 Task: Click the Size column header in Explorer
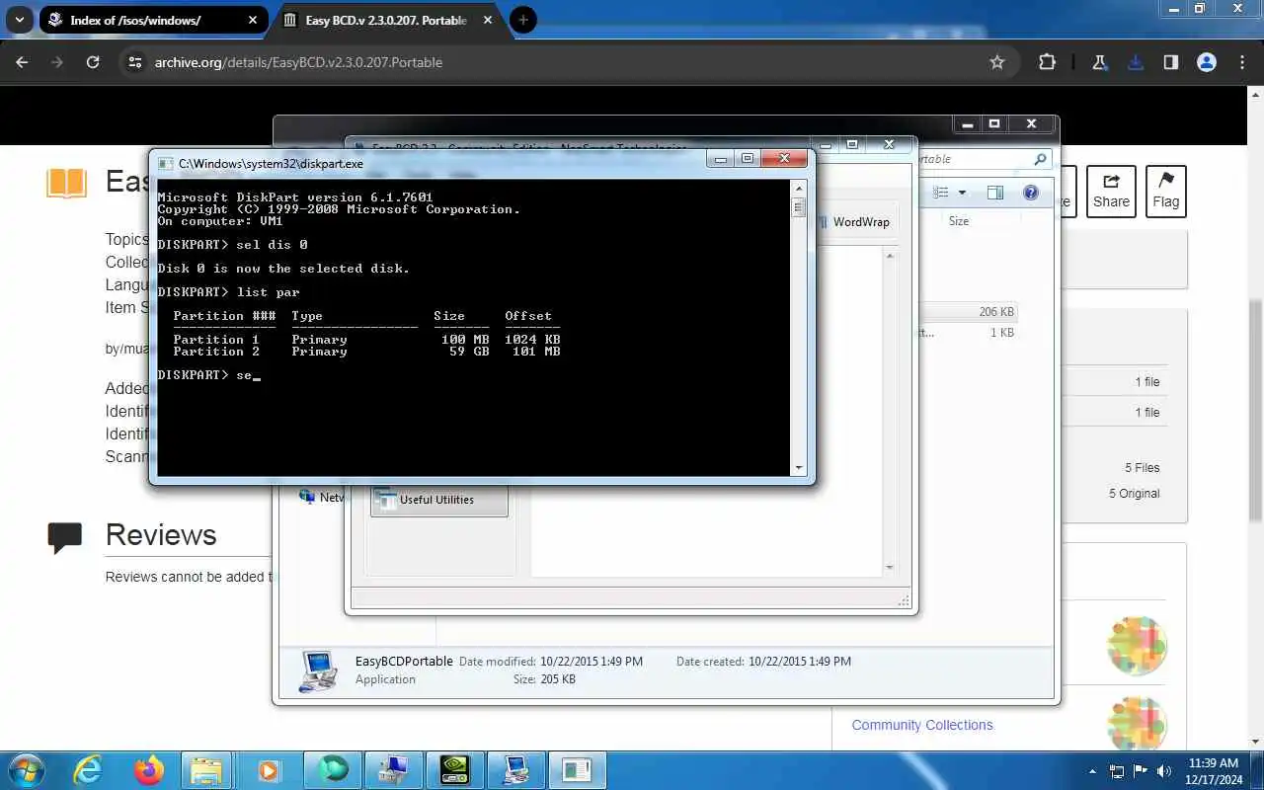click(959, 221)
